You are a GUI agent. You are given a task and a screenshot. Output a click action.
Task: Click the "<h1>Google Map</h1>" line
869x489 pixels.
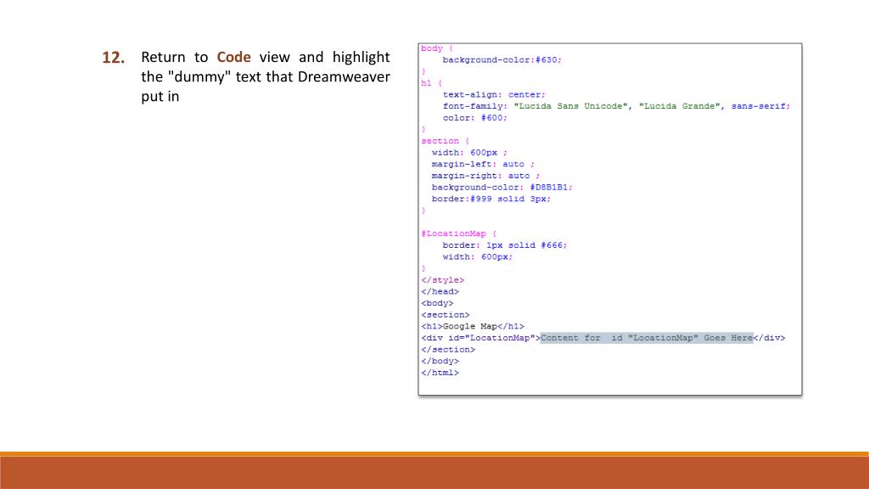(473, 327)
